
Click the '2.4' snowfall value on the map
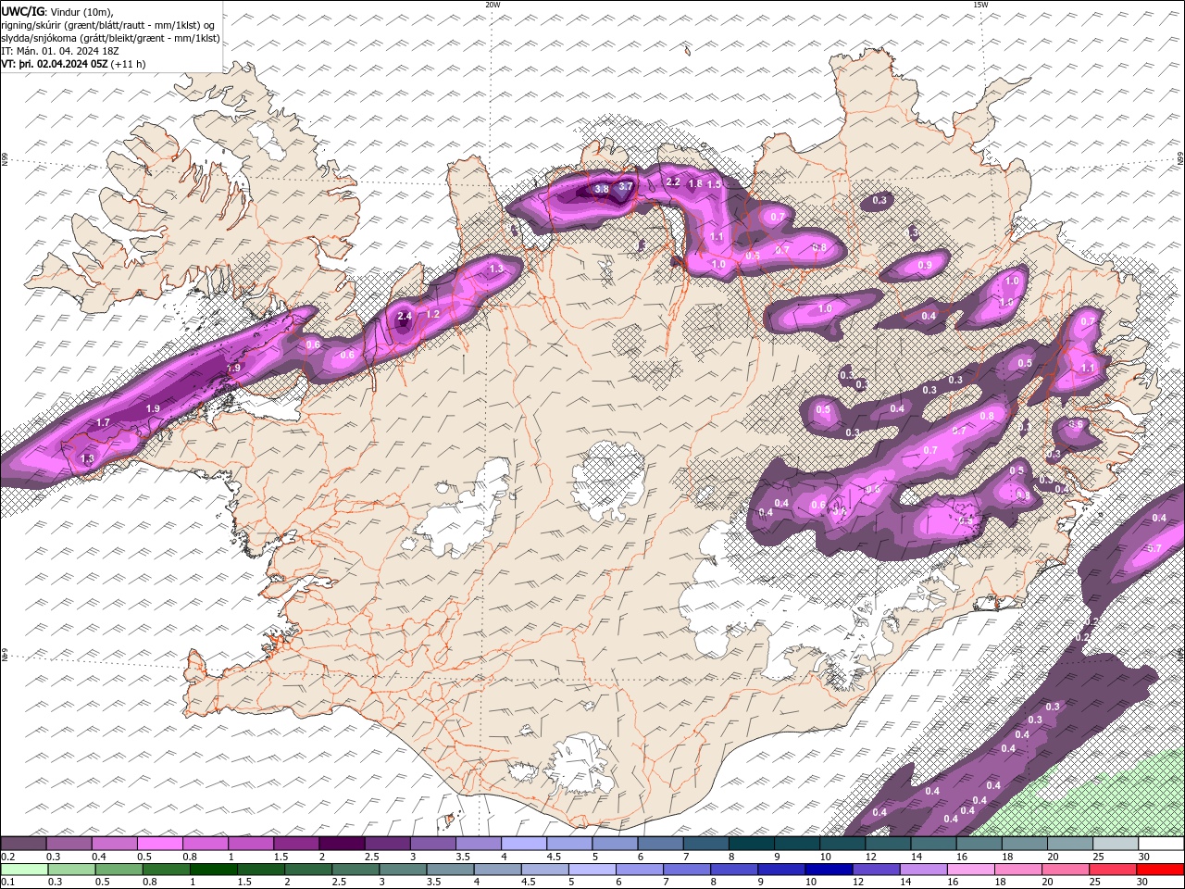pos(404,317)
